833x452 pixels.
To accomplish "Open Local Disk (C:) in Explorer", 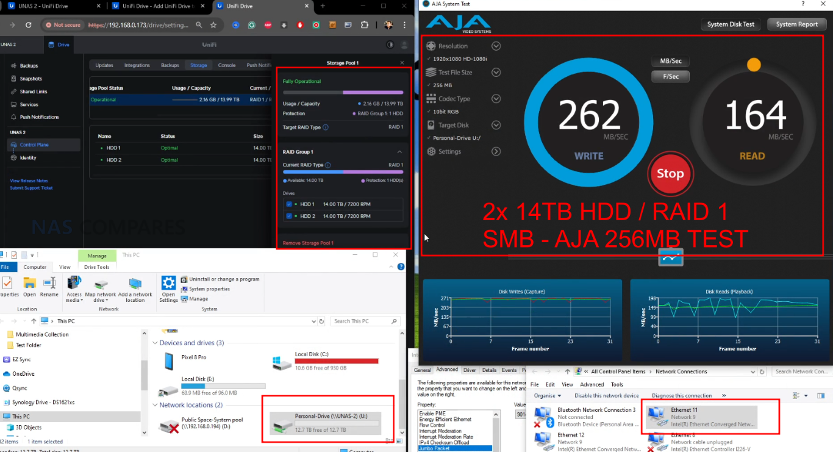I will click(326, 361).
